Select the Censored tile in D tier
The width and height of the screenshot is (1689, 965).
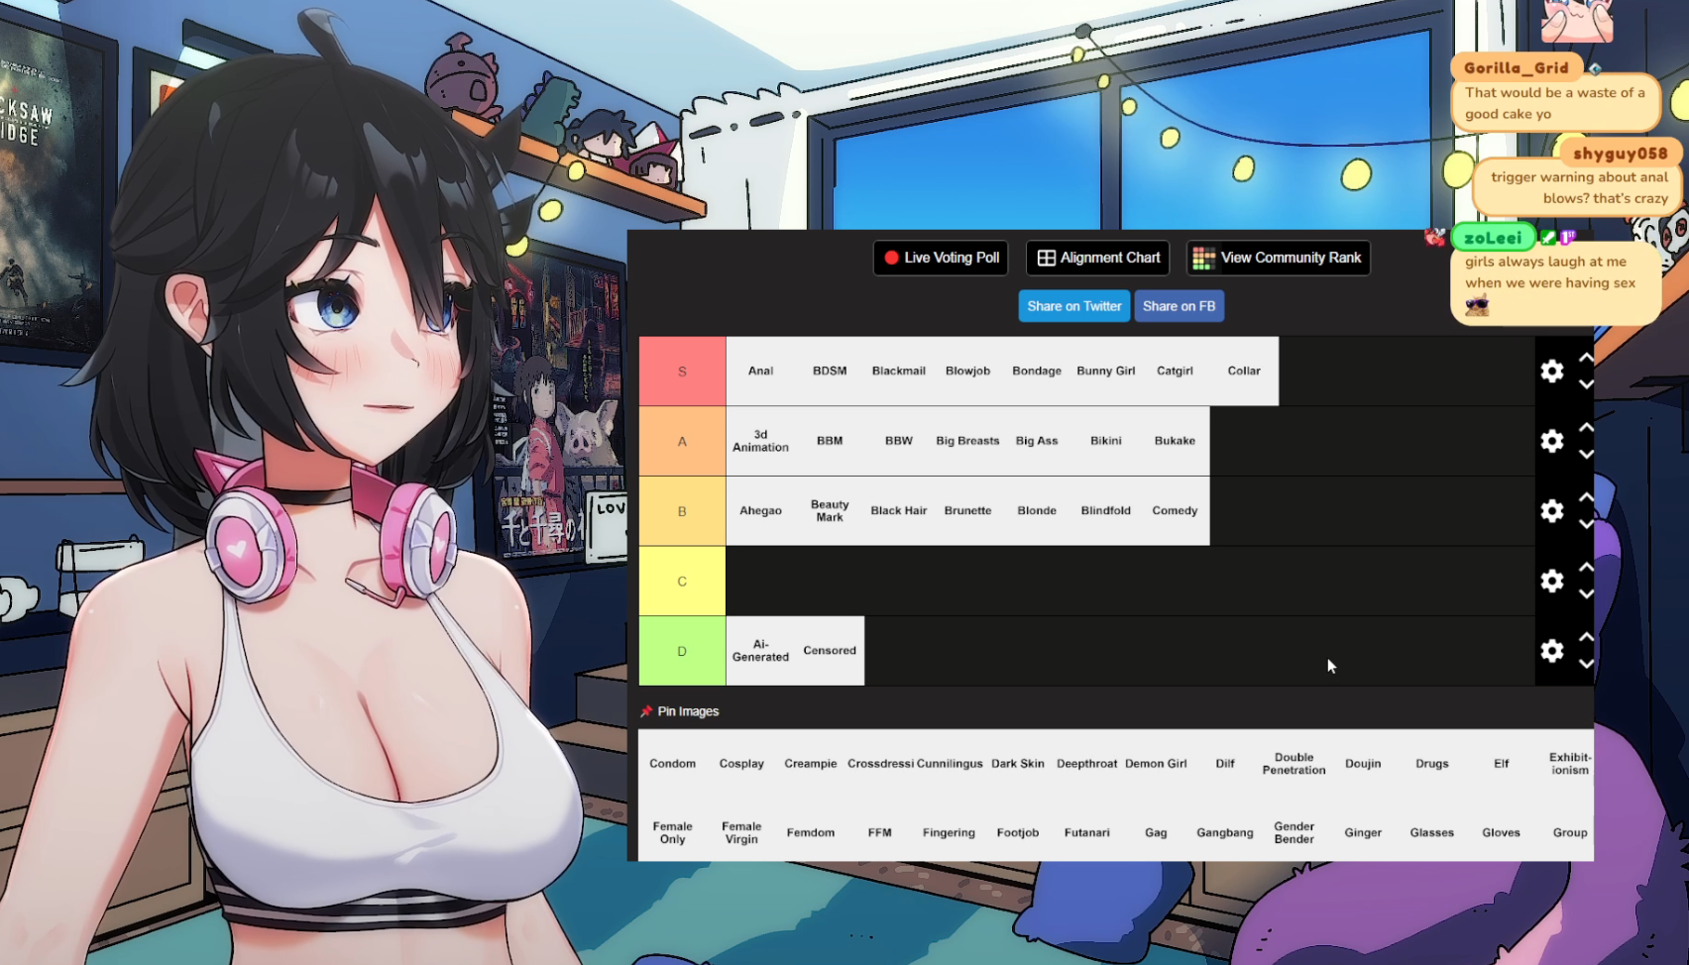[830, 650]
